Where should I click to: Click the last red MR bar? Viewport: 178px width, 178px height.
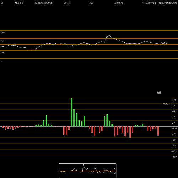tap(158, 131)
